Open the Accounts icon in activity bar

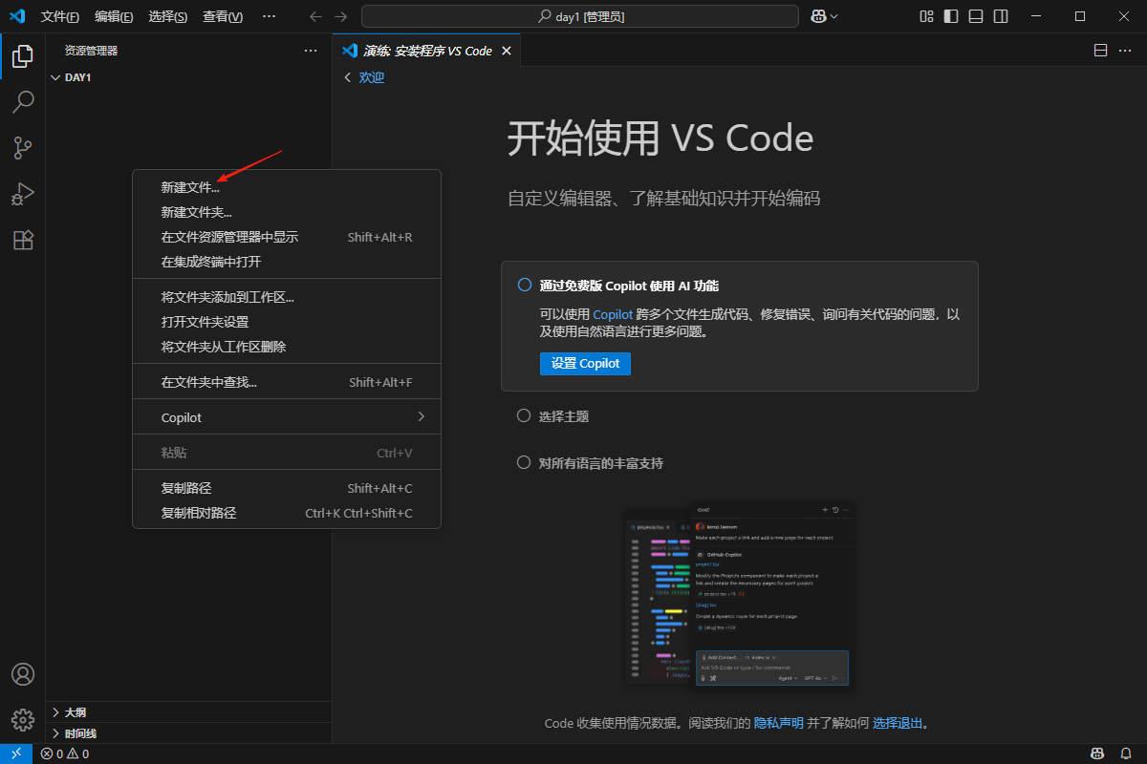pyautogui.click(x=23, y=674)
